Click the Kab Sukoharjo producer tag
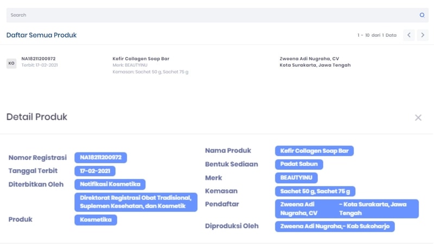This screenshot has height=244, width=434. [x=335, y=226]
